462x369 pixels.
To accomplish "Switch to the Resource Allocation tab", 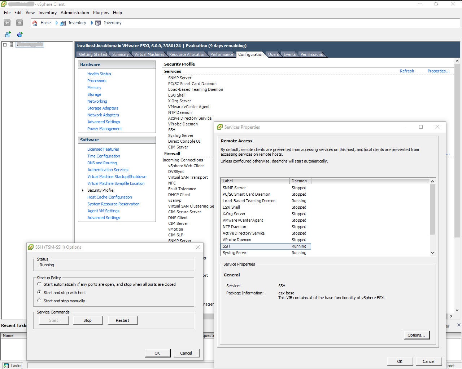I will click(x=187, y=54).
